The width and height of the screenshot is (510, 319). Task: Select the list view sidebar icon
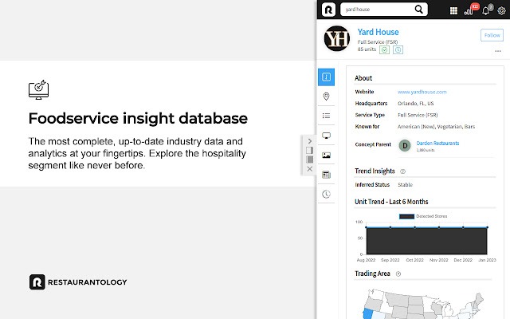[x=326, y=116]
